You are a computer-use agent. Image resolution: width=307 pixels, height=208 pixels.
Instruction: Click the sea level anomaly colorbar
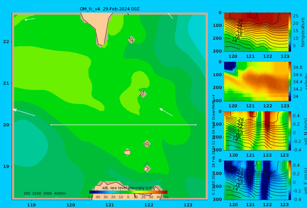[128, 192]
